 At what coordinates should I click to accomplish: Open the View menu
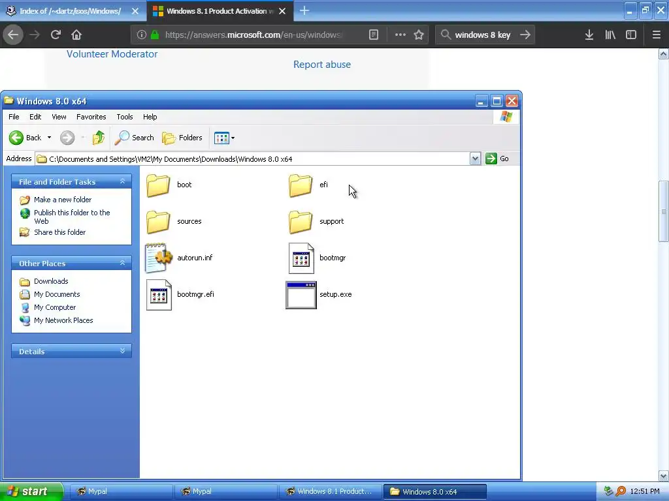59,117
